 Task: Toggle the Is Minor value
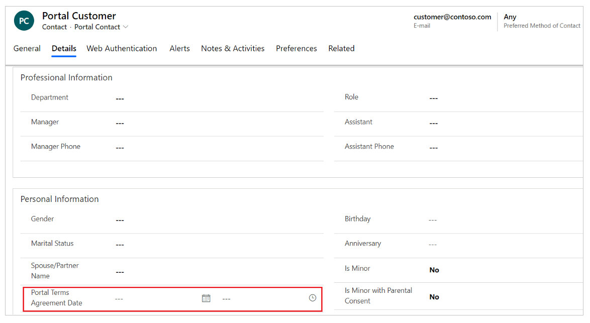[x=434, y=270]
